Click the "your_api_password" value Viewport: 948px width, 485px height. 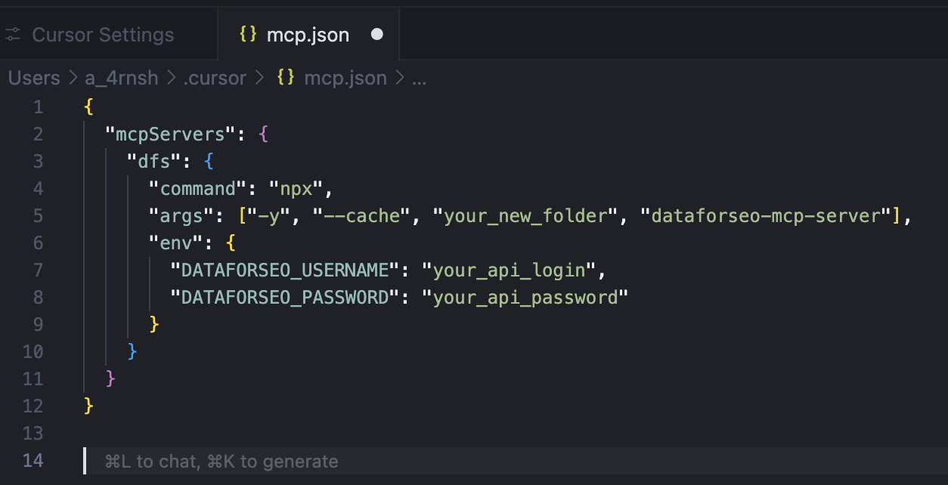(x=525, y=298)
